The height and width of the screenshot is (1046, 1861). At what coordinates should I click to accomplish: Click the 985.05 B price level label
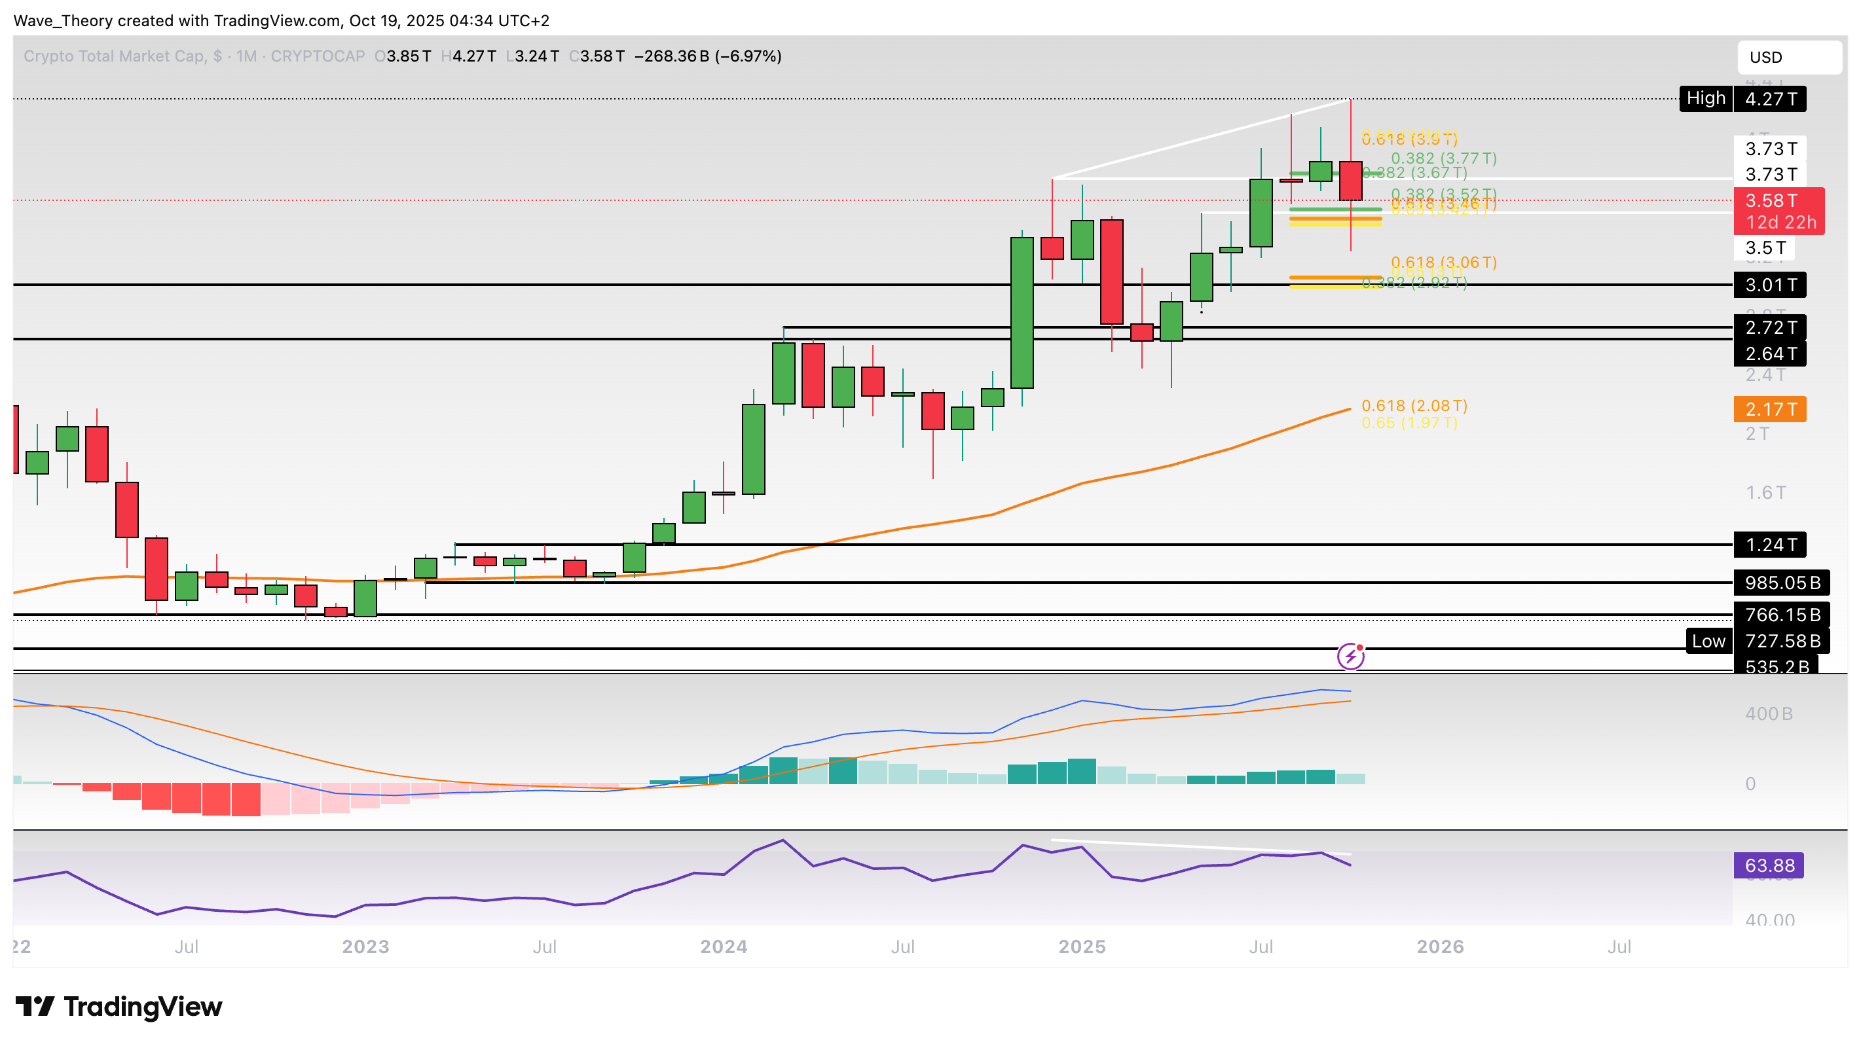click(1781, 582)
